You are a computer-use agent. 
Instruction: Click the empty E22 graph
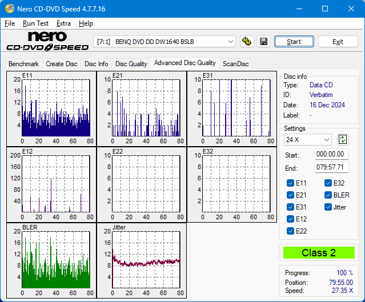(x=142, y=184)
